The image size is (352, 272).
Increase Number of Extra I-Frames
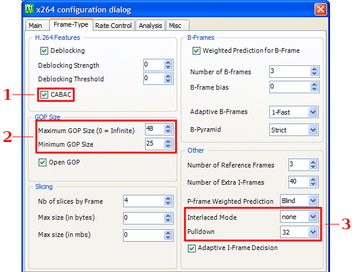[x=313, y=179]
